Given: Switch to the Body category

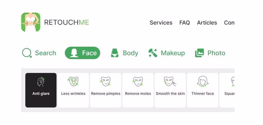Looking at the screenshot, I should [131, 53].
